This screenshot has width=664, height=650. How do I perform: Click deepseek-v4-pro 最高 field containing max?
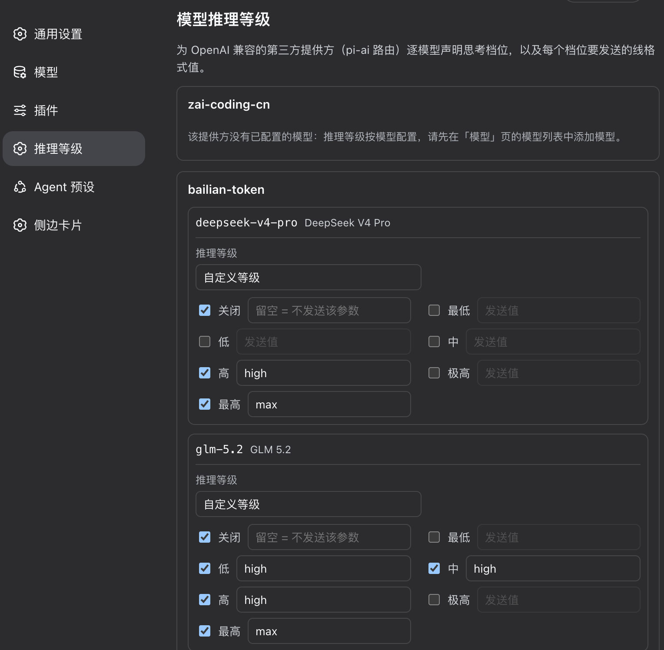(x=329, y=404)
